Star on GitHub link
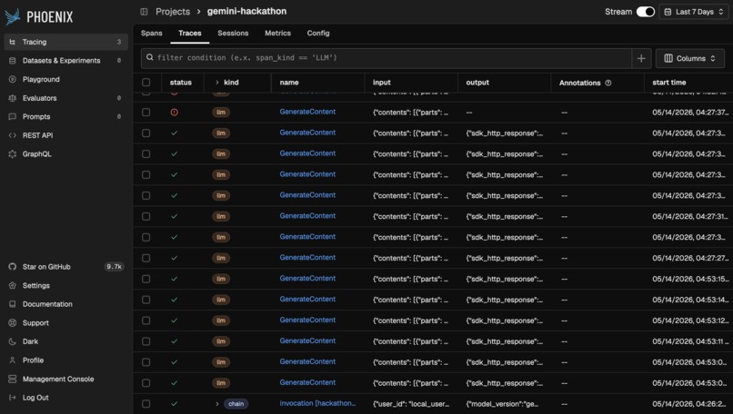Viewport: 733px width, 414px height. click(46, 267)
